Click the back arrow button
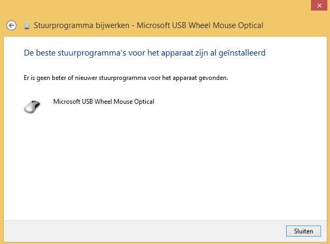The height and width of the screenshot is (244, 330). 12,25
